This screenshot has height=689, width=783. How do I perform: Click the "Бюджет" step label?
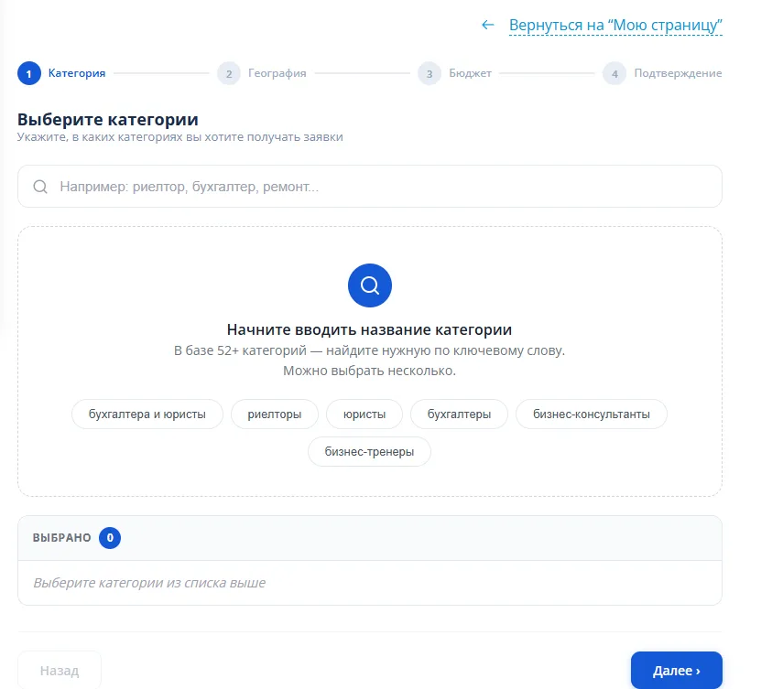coord(470,73)
